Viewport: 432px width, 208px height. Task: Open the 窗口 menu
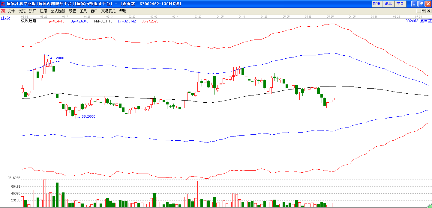pos(94,11)
